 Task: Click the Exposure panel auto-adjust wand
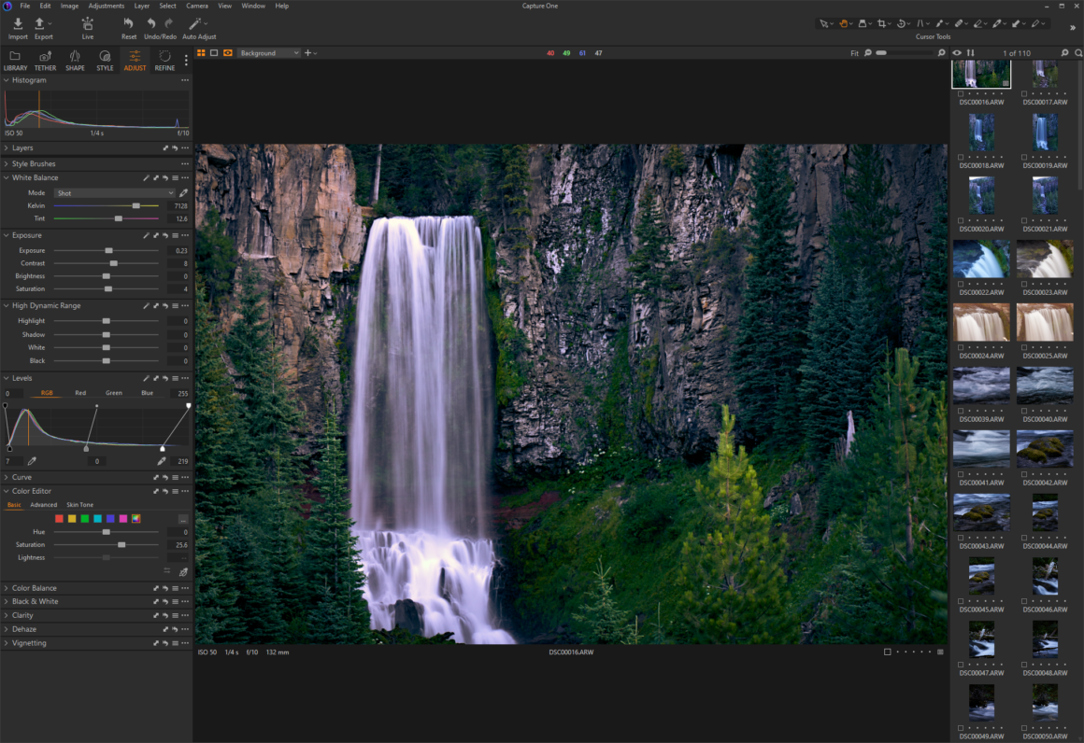pyautogui.click(x=146, y=235)
